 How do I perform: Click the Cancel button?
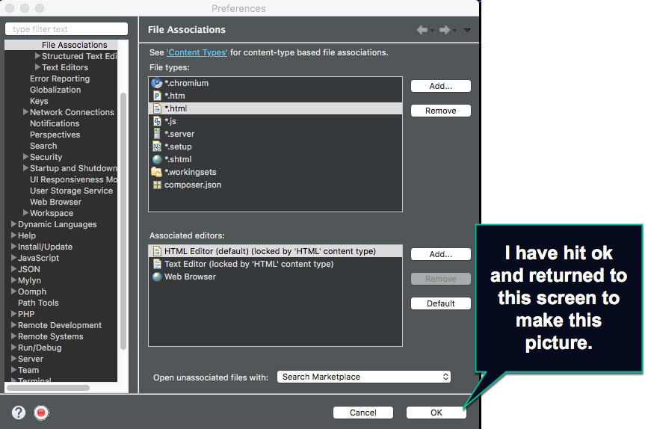click(x=362, y=413)
